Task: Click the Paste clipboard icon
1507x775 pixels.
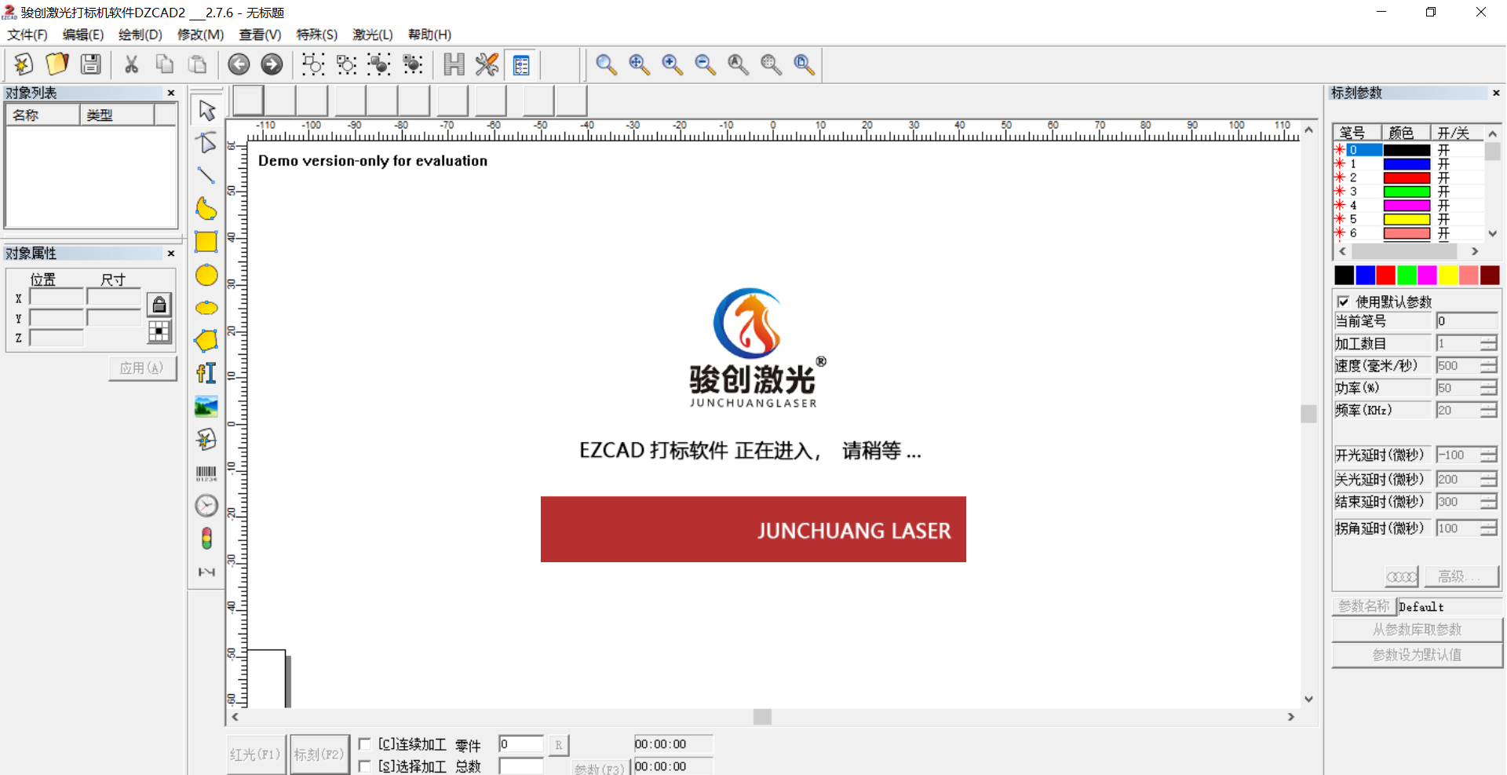Action: click(198, 64)
